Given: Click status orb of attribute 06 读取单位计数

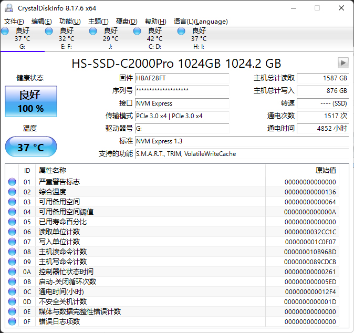Looking at the screenshot, I should point(12,232).
